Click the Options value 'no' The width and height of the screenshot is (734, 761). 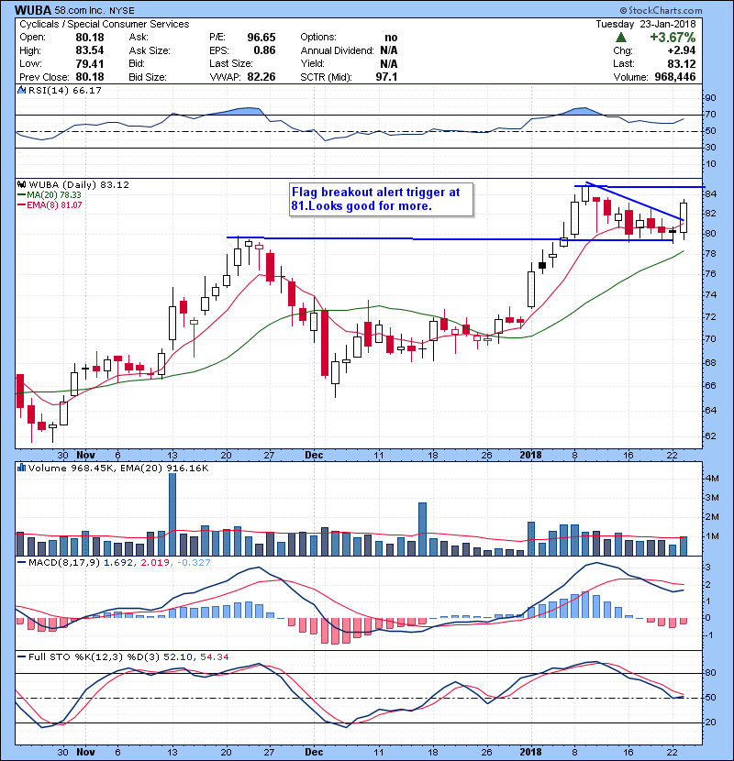391,38
